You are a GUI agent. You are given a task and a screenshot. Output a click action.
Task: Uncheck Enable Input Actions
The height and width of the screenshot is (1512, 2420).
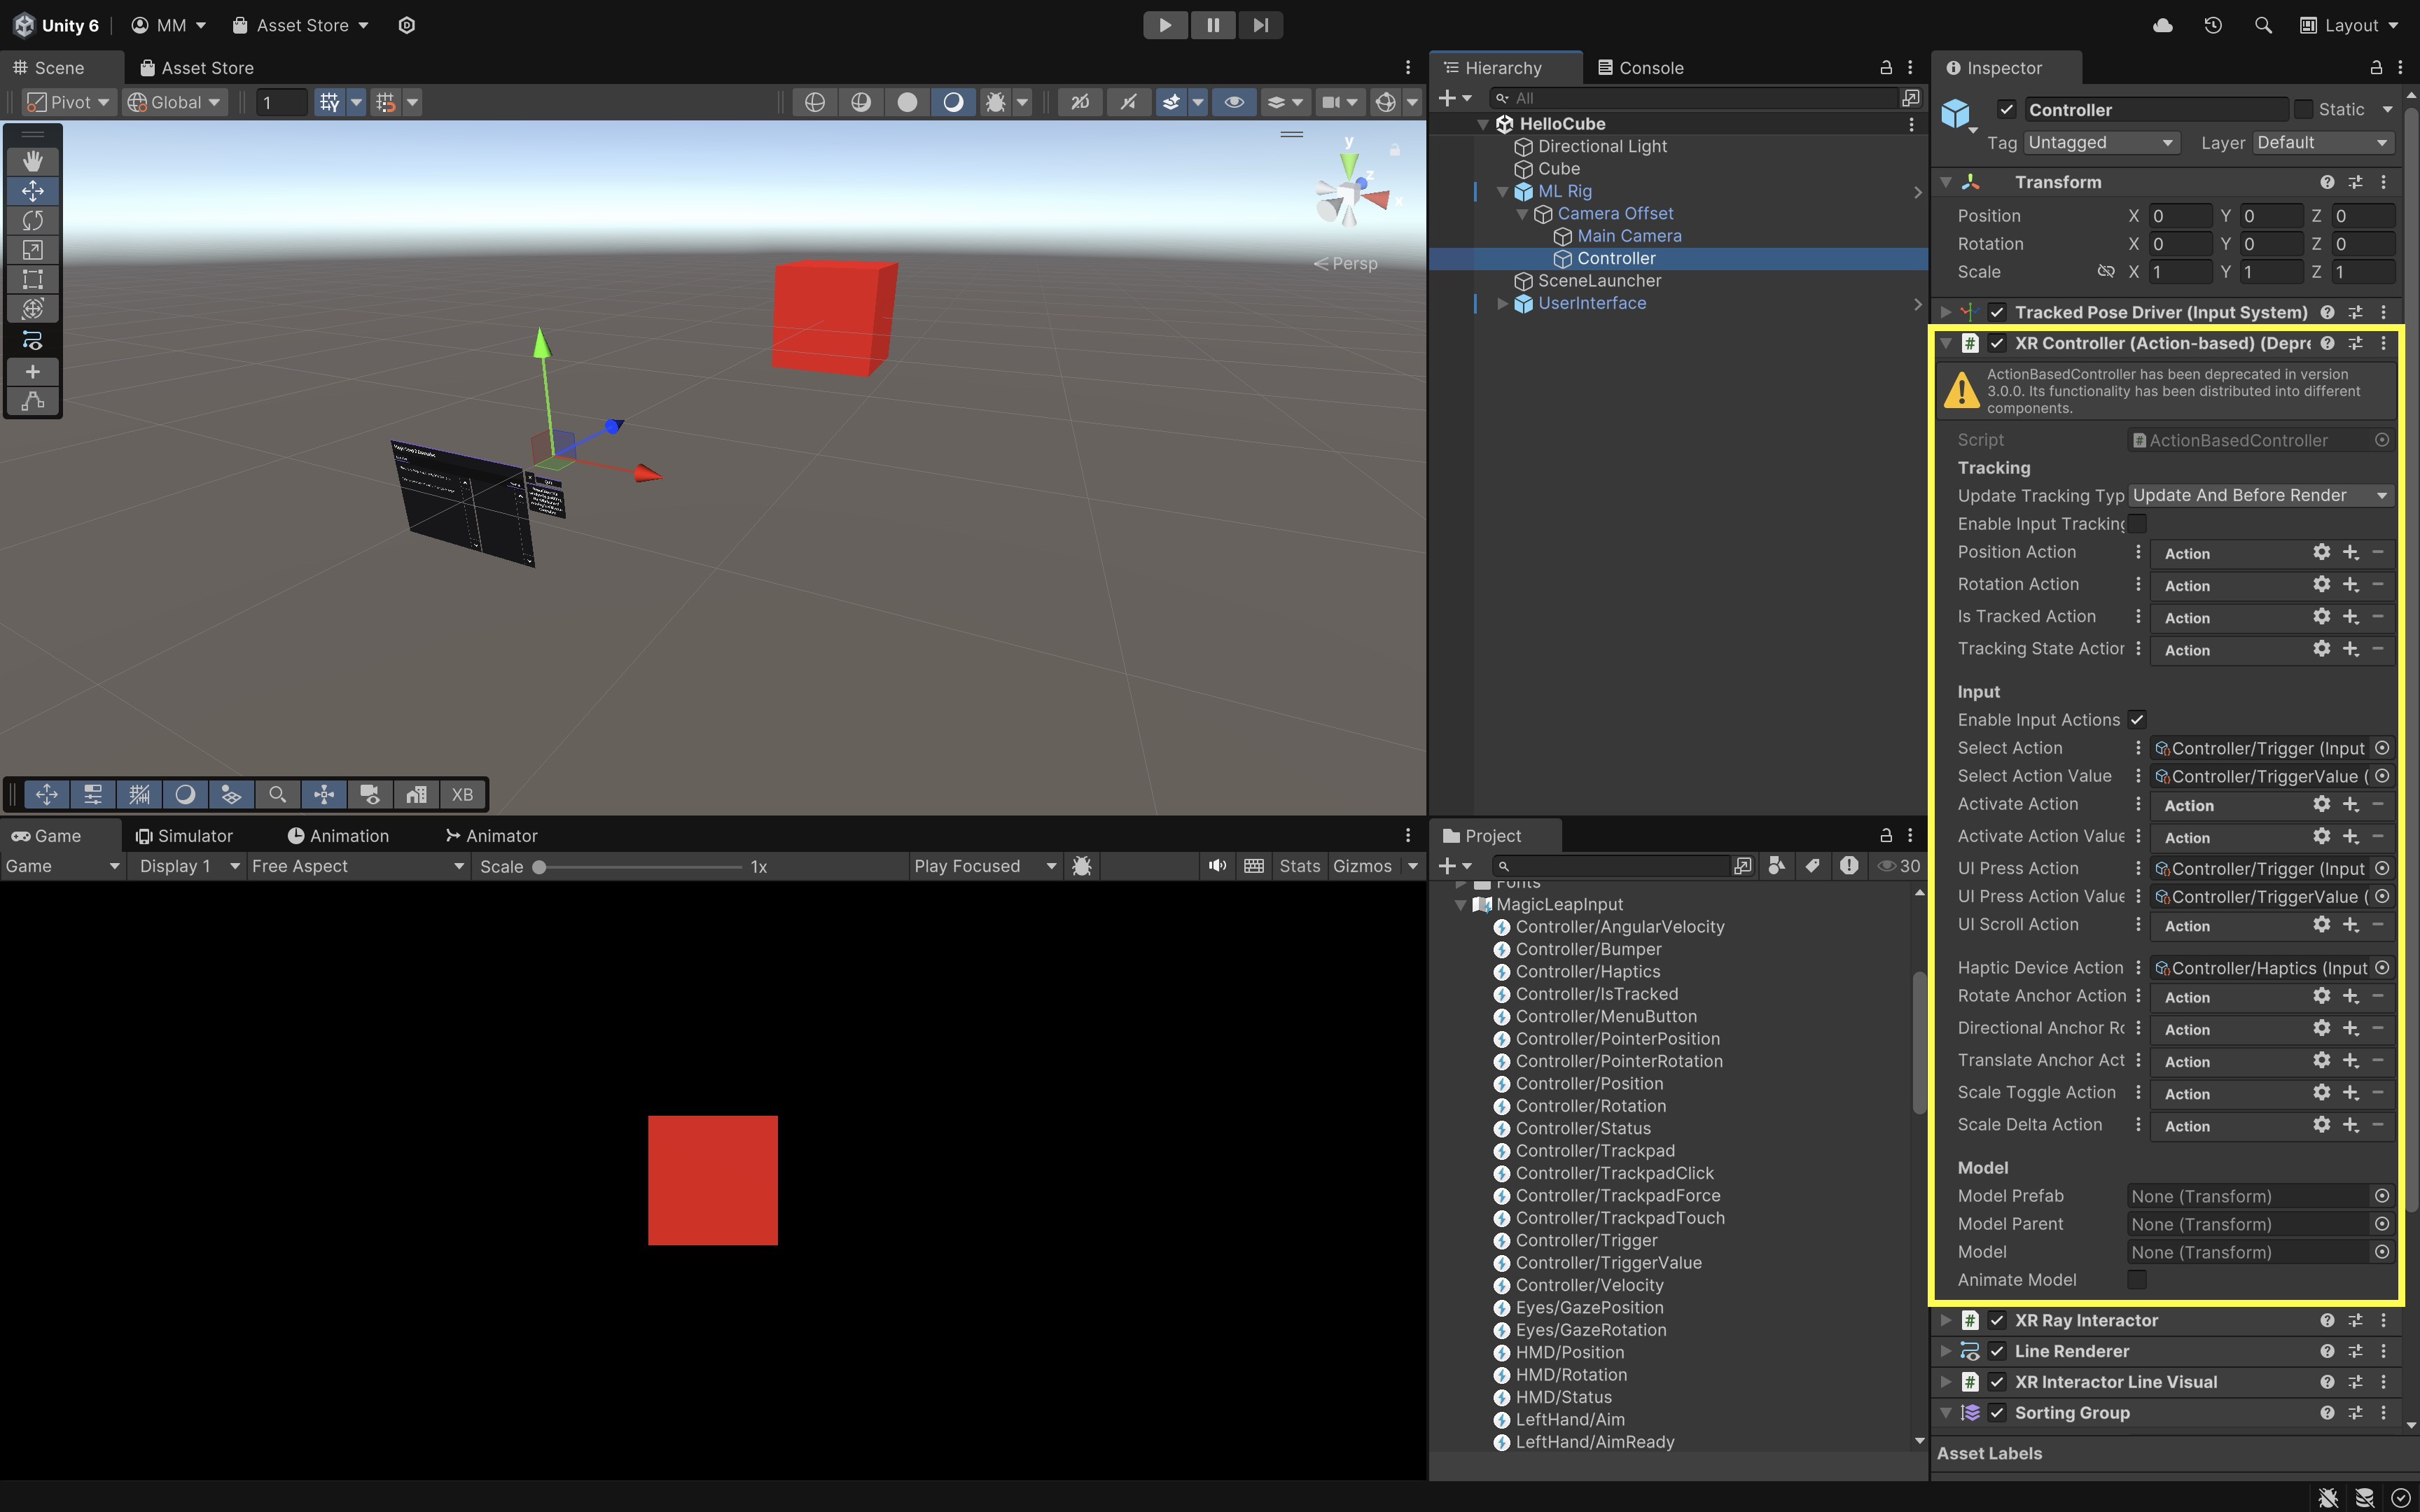[2137, 720]
